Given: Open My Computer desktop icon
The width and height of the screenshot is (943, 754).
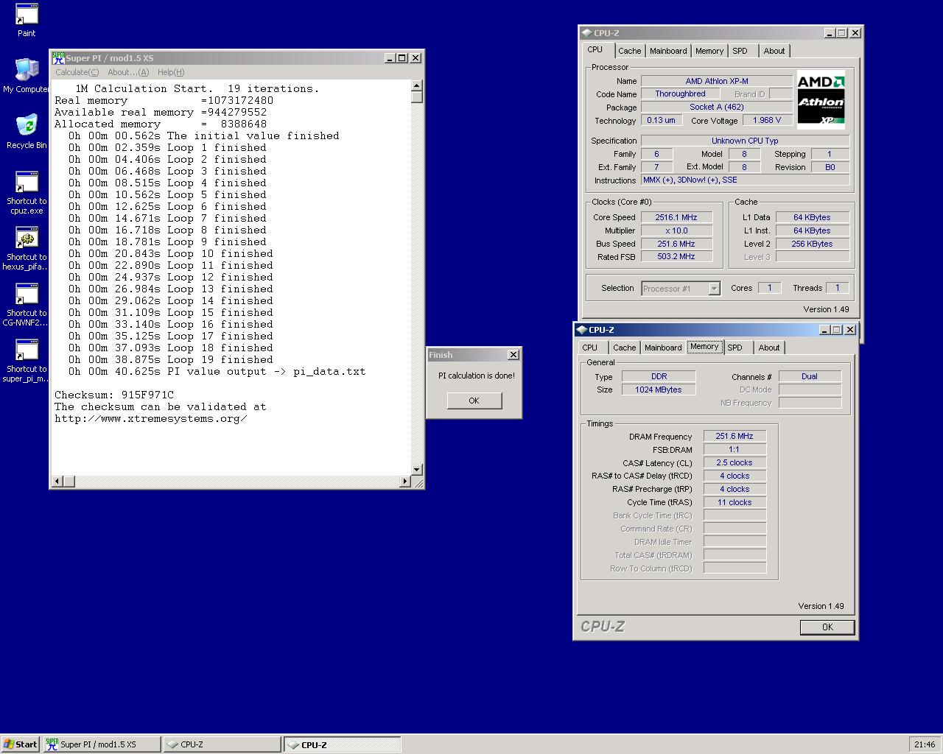Looking at the screenshot, I should click(x=27, y=76).
